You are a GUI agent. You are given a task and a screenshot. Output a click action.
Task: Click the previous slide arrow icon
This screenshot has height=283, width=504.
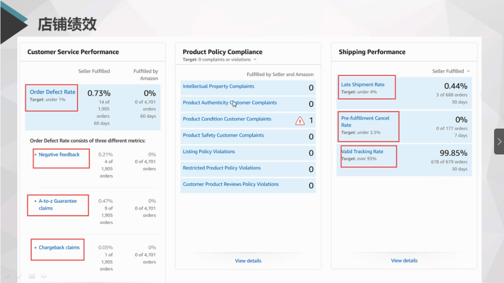8,276
